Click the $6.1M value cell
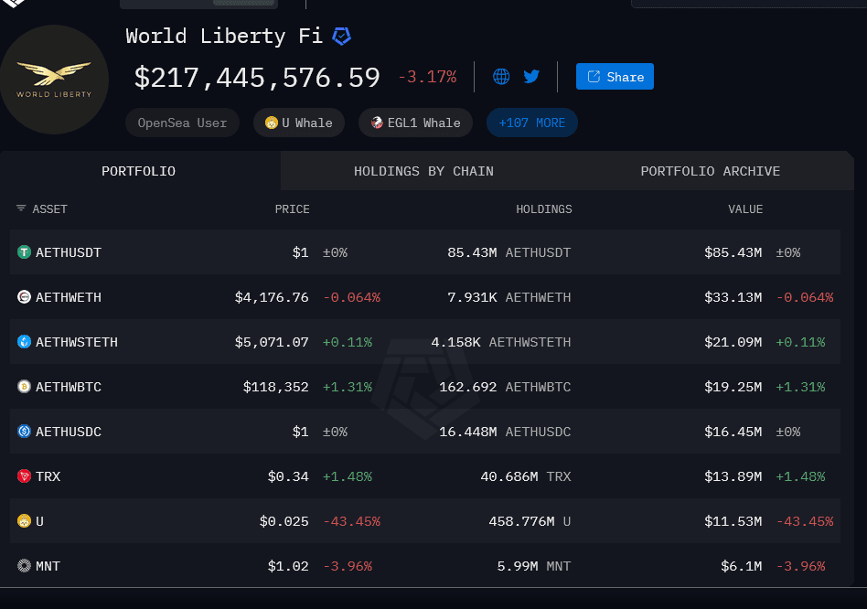 click(x=742, y=566)
